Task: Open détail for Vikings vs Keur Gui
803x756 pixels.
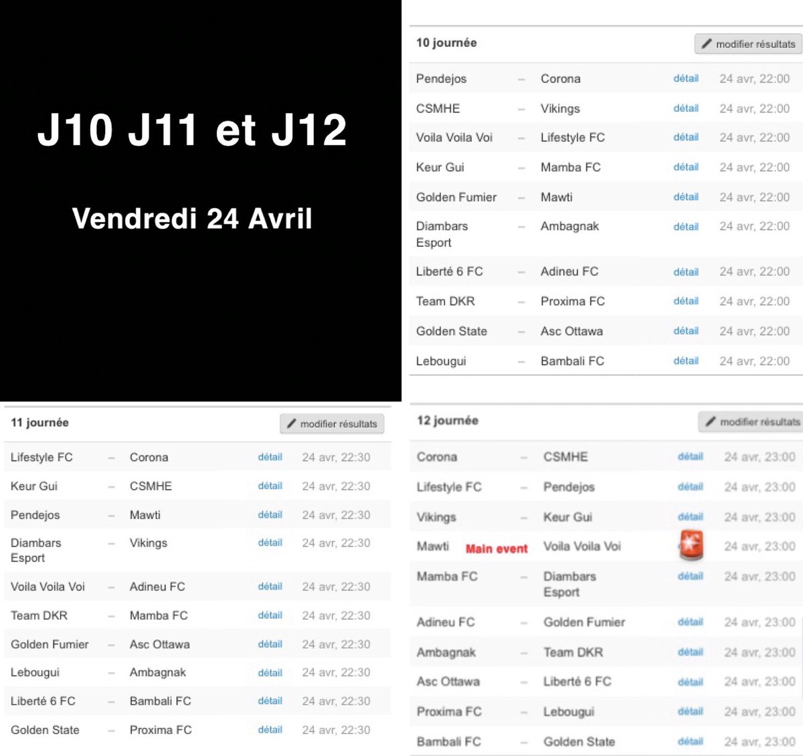Action: point(690,516)
